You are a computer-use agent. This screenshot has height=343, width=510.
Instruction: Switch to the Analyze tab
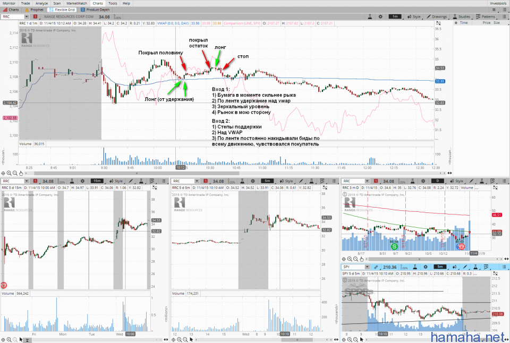41,3
